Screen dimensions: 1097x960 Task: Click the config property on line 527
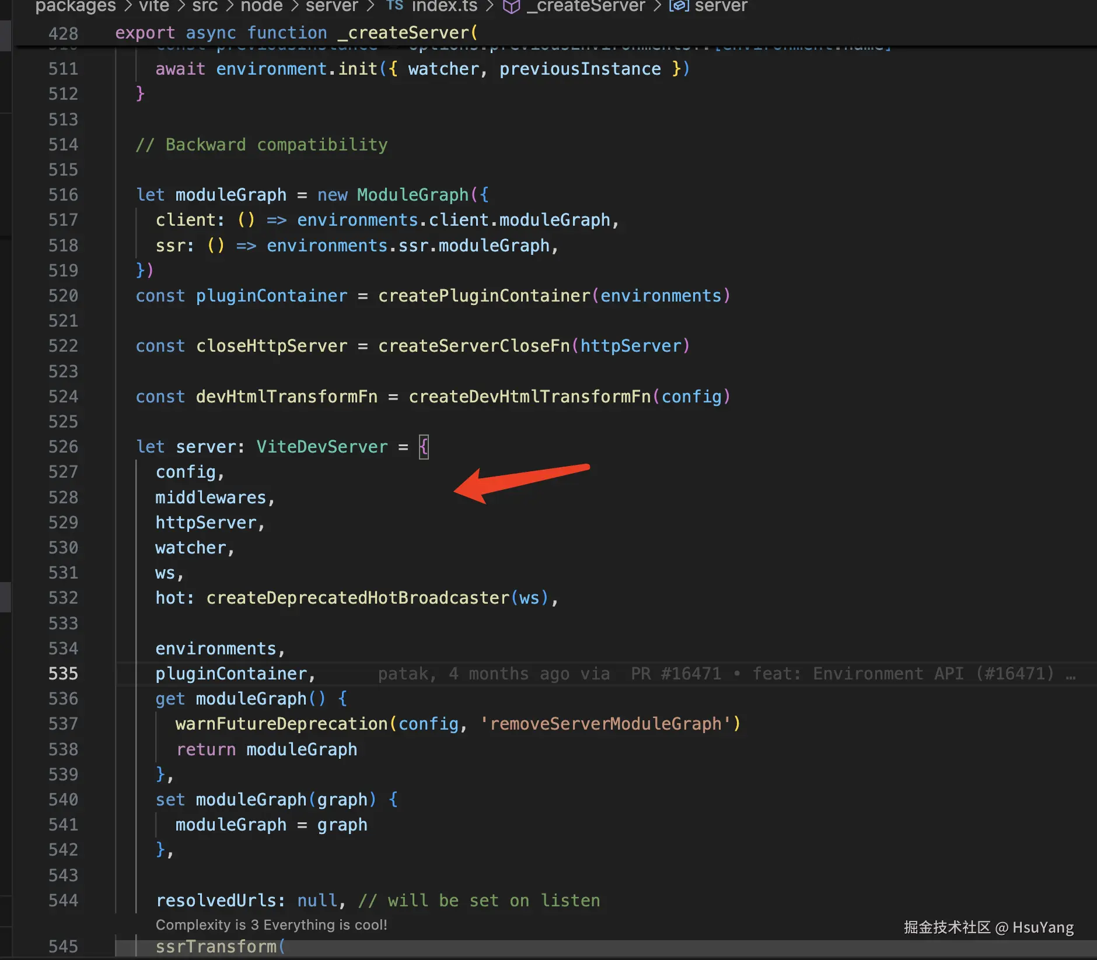(x=186, y=472)
